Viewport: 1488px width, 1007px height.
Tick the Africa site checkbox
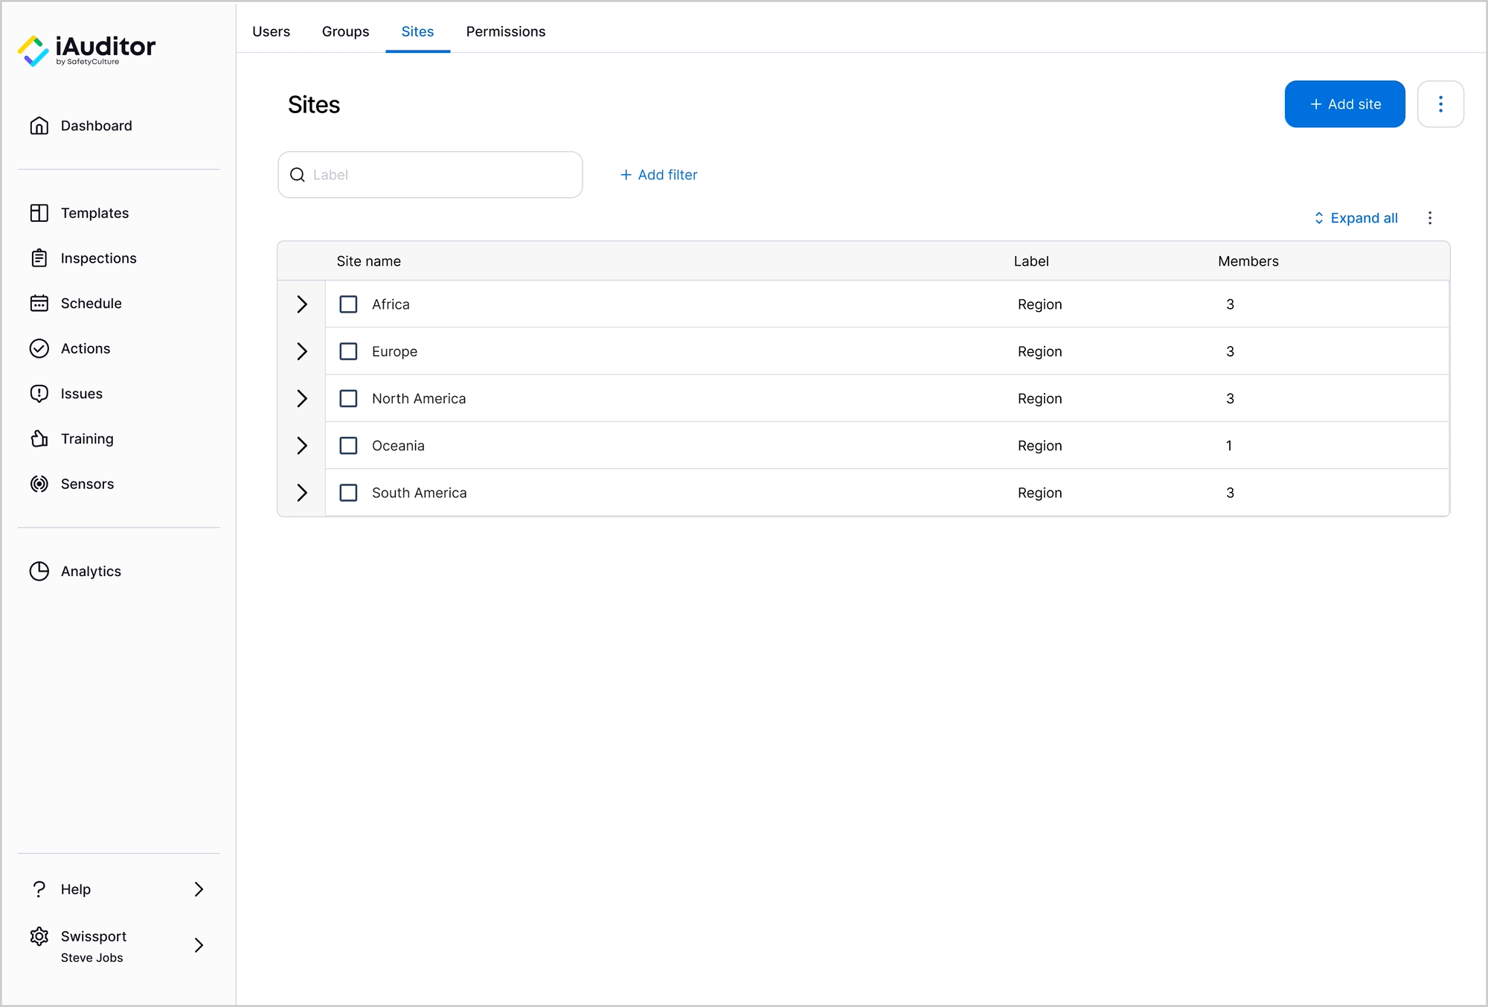348,304
